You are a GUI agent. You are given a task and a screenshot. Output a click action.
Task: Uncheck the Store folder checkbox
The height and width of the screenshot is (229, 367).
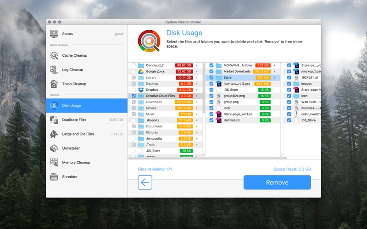[211, 77]
